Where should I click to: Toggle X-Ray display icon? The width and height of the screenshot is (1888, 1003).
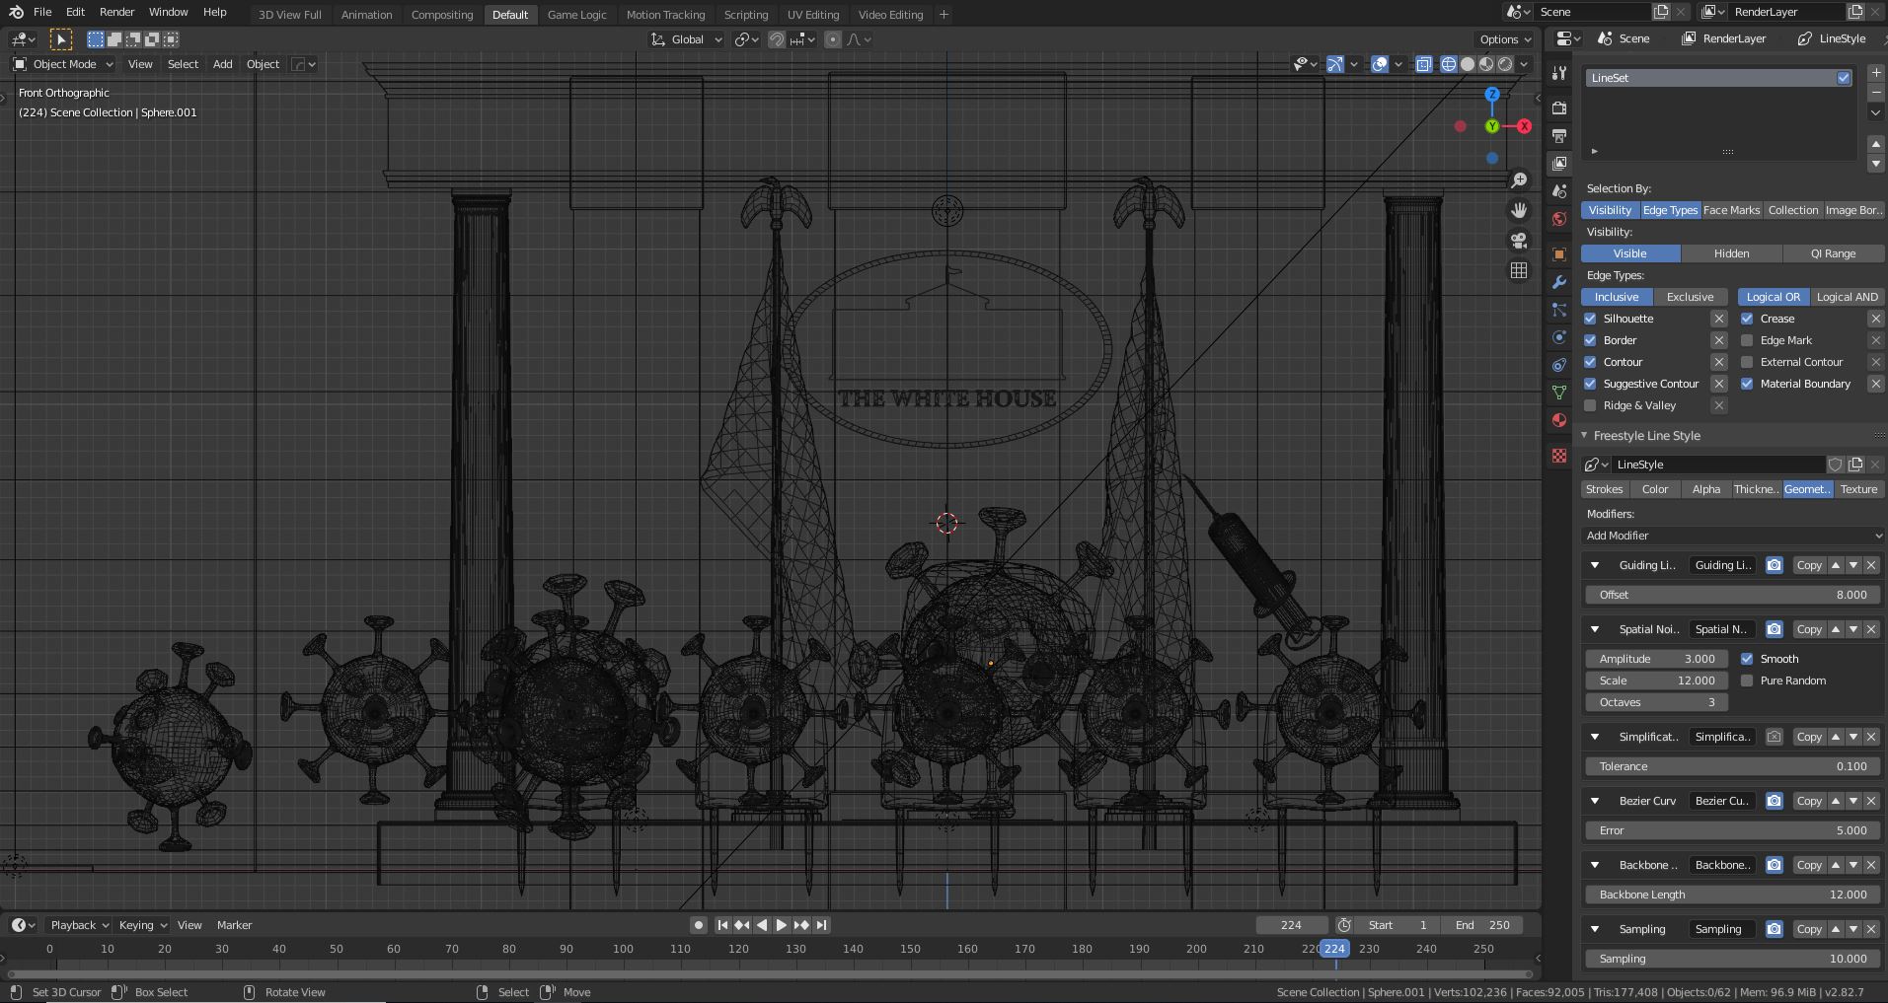[x=1424, y=64]
